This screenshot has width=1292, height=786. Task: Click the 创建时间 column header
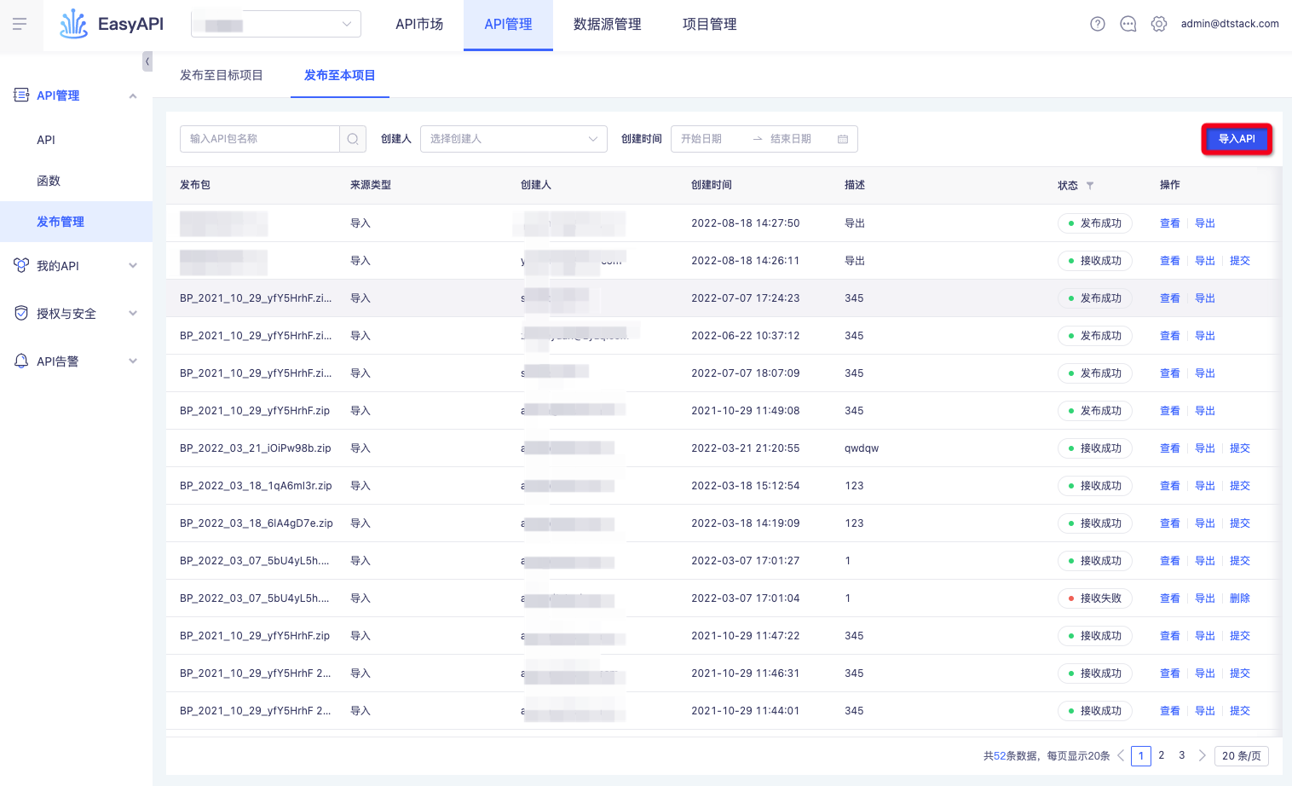pos(712,185)
